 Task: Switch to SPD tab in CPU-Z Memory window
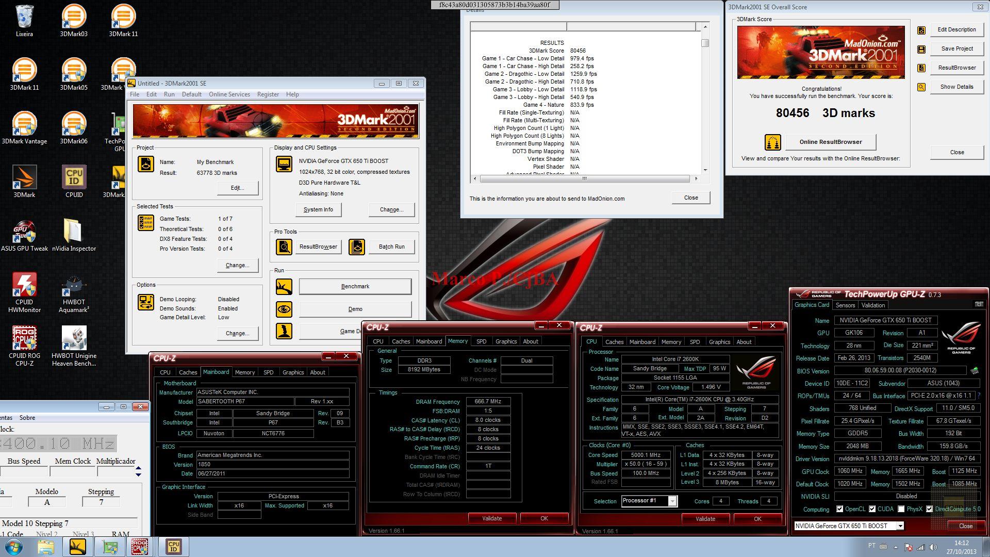point(481,341)
